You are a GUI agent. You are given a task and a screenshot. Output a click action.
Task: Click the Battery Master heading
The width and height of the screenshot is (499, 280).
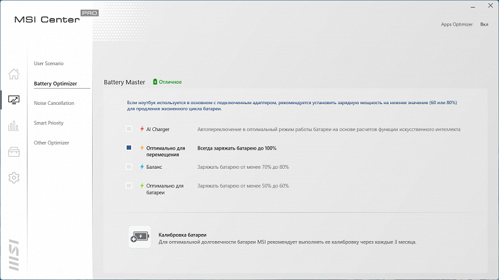point(125,82)
